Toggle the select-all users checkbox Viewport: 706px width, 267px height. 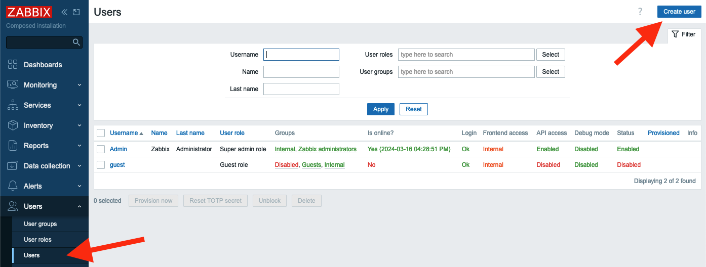click(x=101, y=133)
